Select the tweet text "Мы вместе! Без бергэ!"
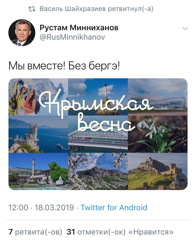196x243 pixels. click(x=64, y=66)
